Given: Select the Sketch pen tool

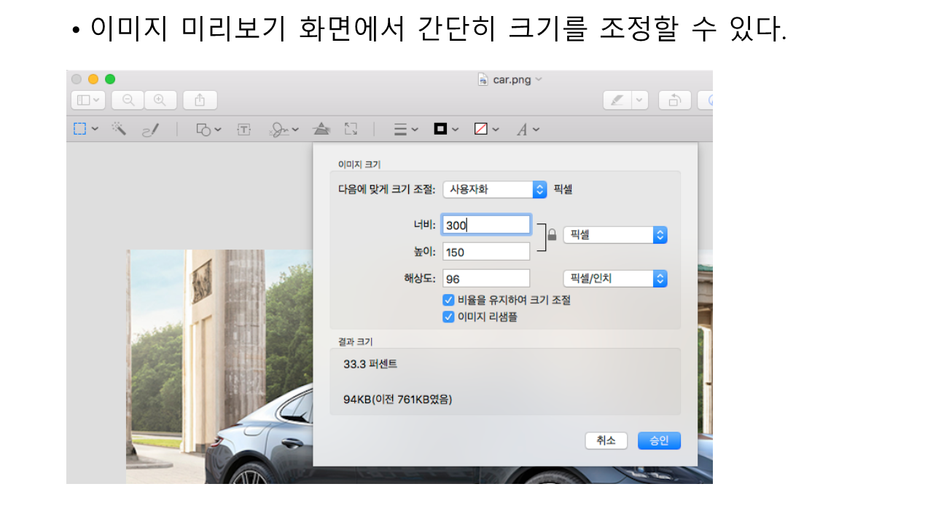Looking at the screenshot, I should tap(150, 130).
